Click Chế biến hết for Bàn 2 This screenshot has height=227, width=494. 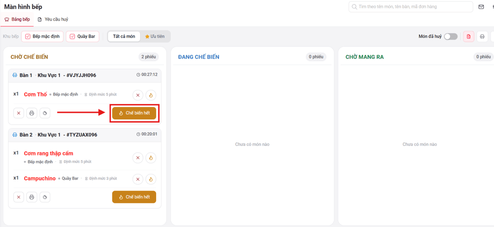[x=134, y=197]
